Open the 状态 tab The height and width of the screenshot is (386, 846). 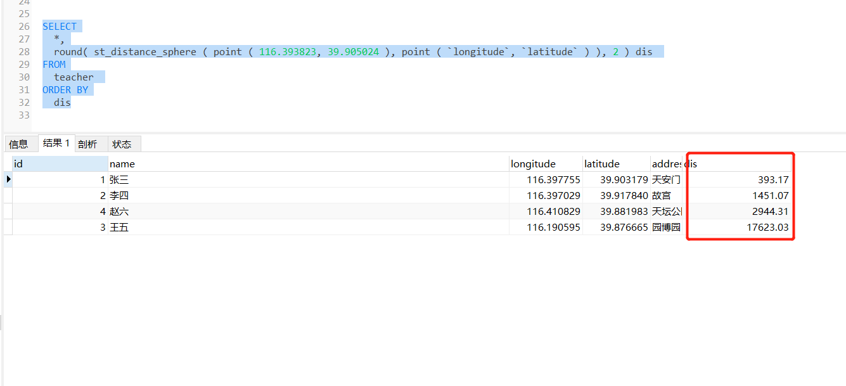point(122,144)
